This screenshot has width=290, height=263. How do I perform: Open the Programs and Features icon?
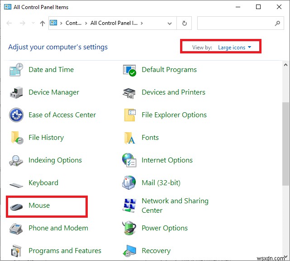point(16,251)
